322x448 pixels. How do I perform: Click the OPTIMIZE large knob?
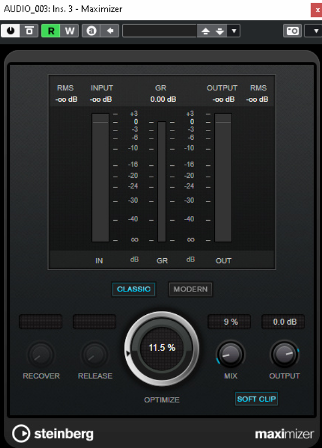coord(162,349)
